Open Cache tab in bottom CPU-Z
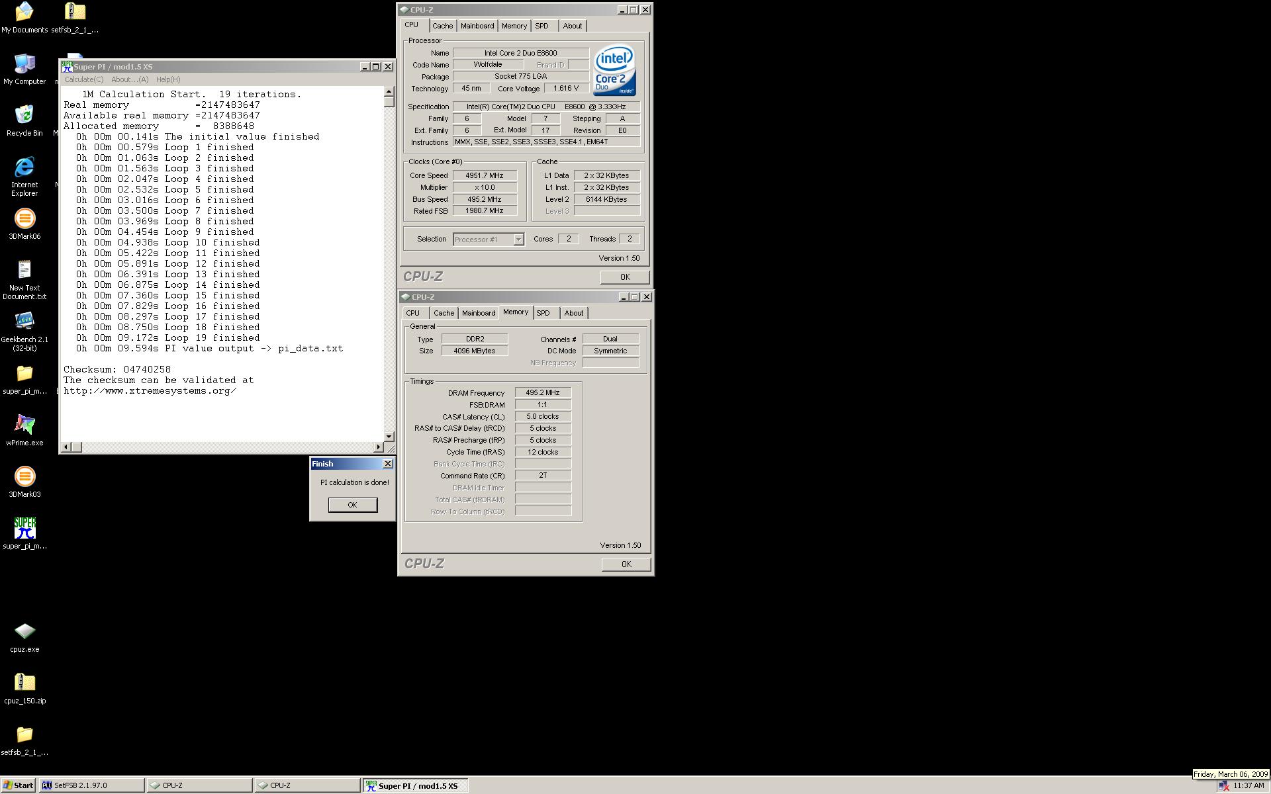The image size is (1271, 794). pyautogui.click(x=444, y=313)
